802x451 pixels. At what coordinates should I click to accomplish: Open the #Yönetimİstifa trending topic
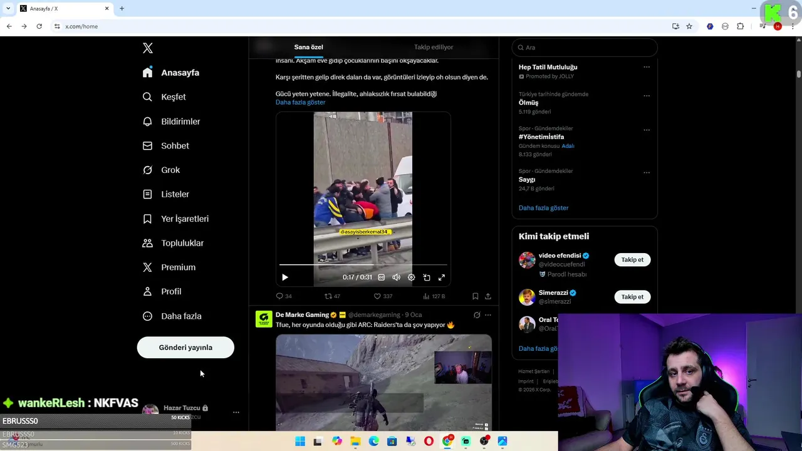541,137
